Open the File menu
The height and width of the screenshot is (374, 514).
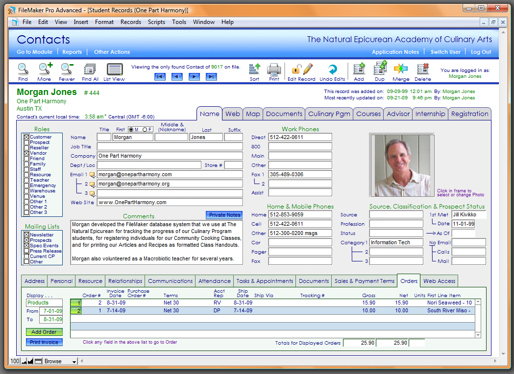(x=27, y=22)
